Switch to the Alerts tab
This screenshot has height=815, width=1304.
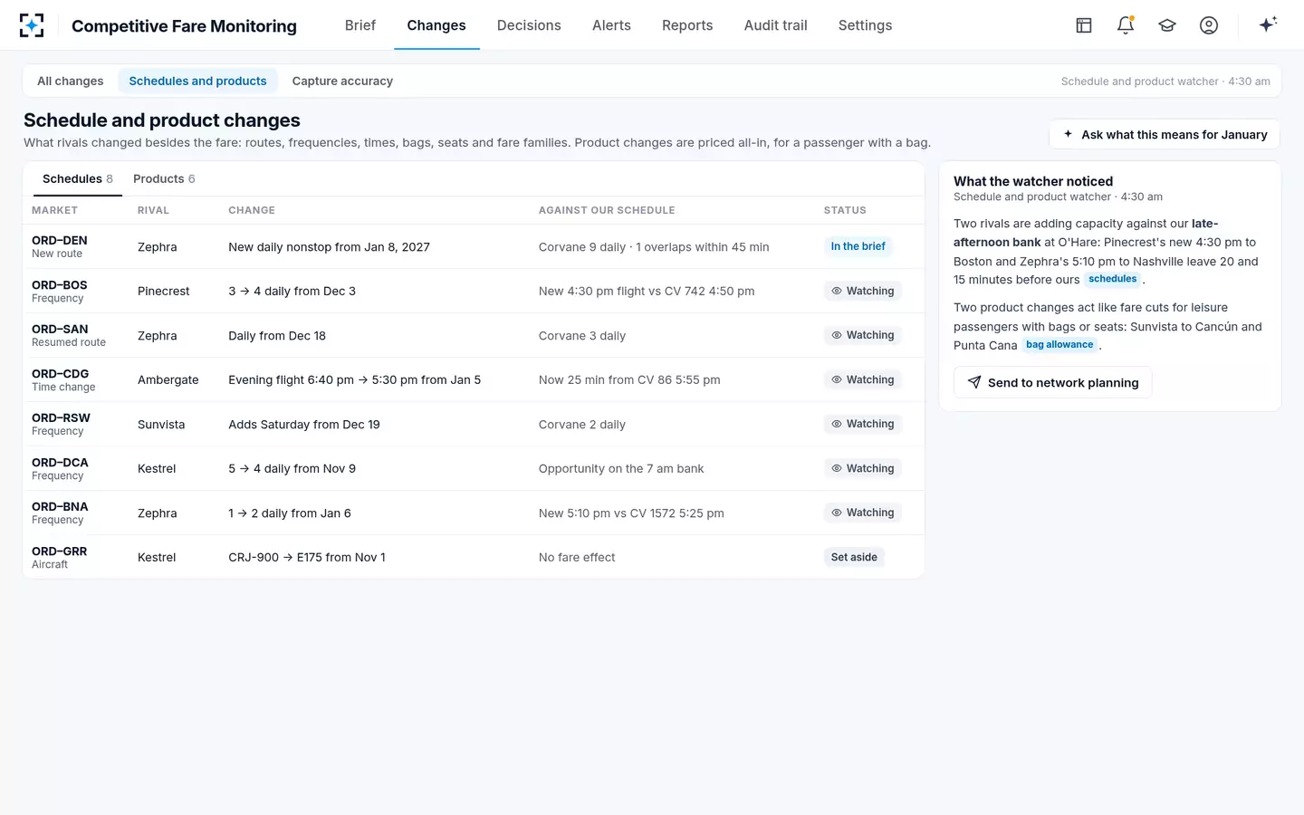(611, 25)
